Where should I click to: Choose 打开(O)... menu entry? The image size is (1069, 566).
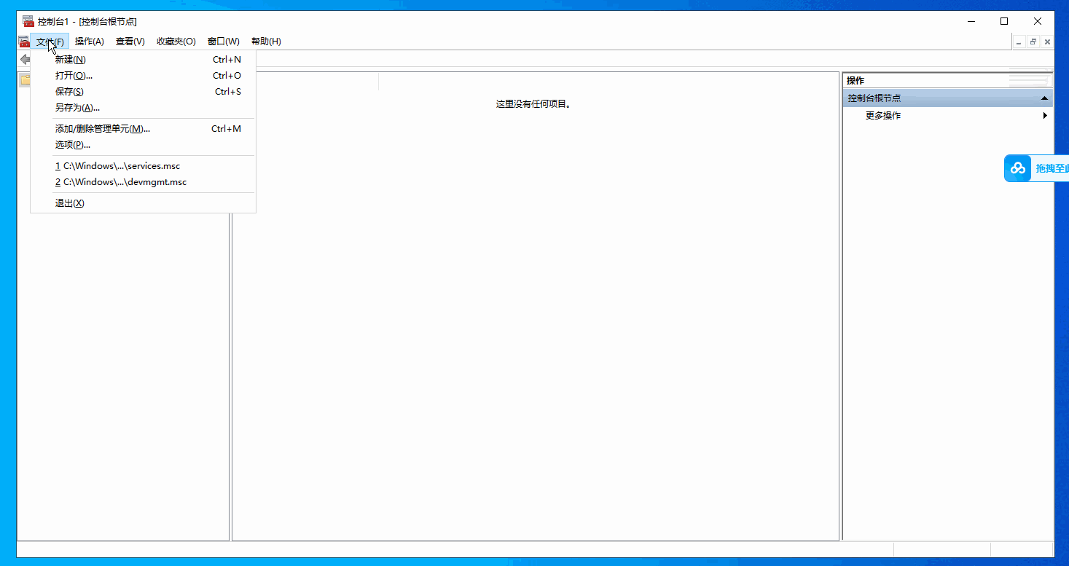point(143,76)
